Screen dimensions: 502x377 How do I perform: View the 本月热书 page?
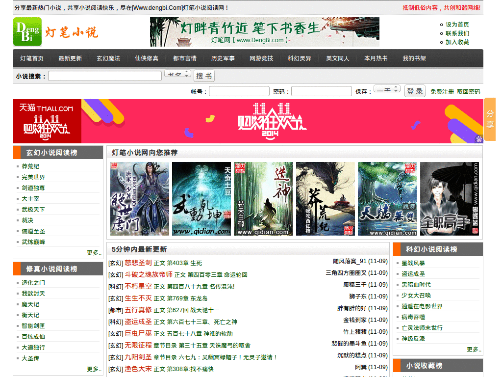(376, 58)
